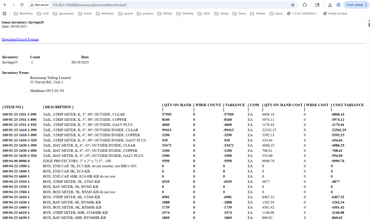Open the browser extensions puzzle icon

coord(305,5)
